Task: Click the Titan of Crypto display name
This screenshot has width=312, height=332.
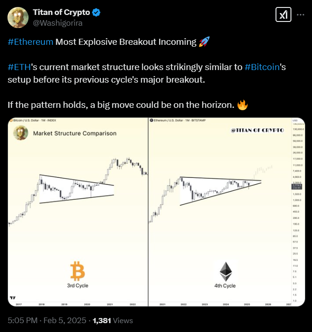Action: click(x=61, y=12)
